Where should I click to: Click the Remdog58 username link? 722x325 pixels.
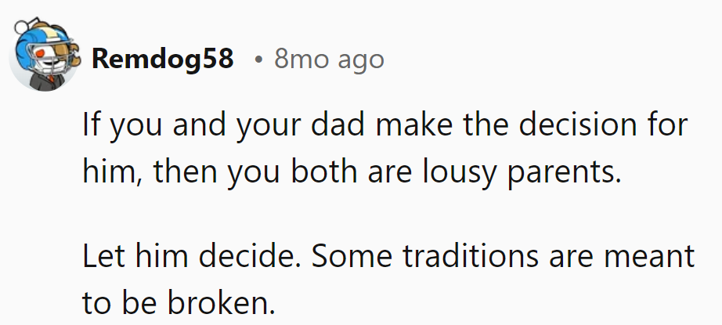[x=162, y=59]
